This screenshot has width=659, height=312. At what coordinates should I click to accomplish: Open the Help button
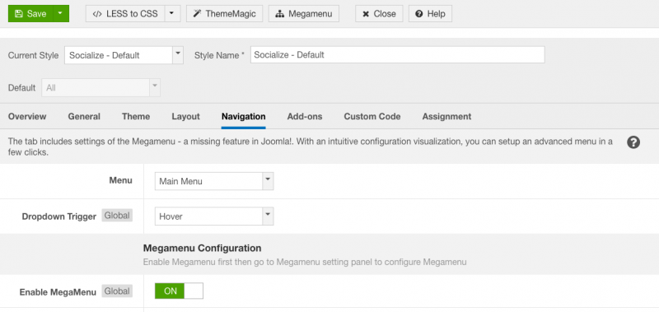[430, 14]
